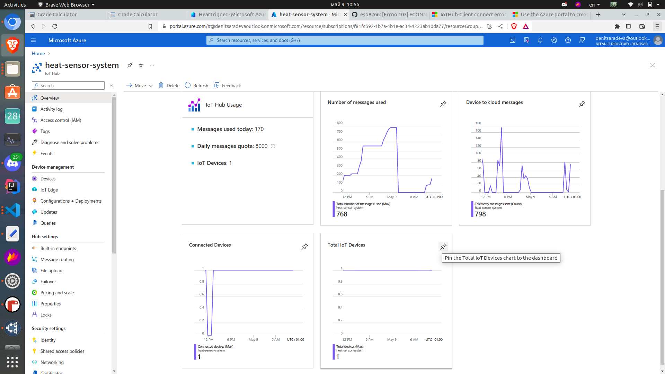
Task: Open Discord from the dock
Action: (x=12, y=163)
